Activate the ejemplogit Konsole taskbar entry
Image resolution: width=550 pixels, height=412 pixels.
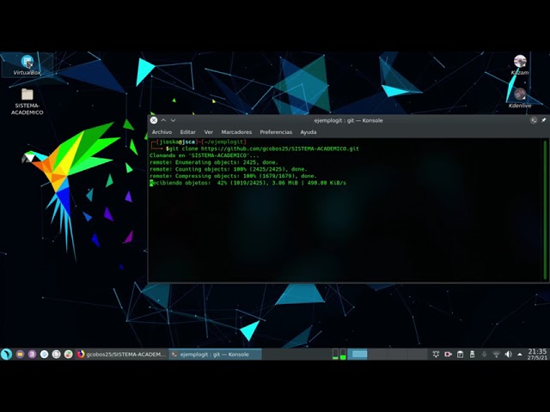click(215, 354)
